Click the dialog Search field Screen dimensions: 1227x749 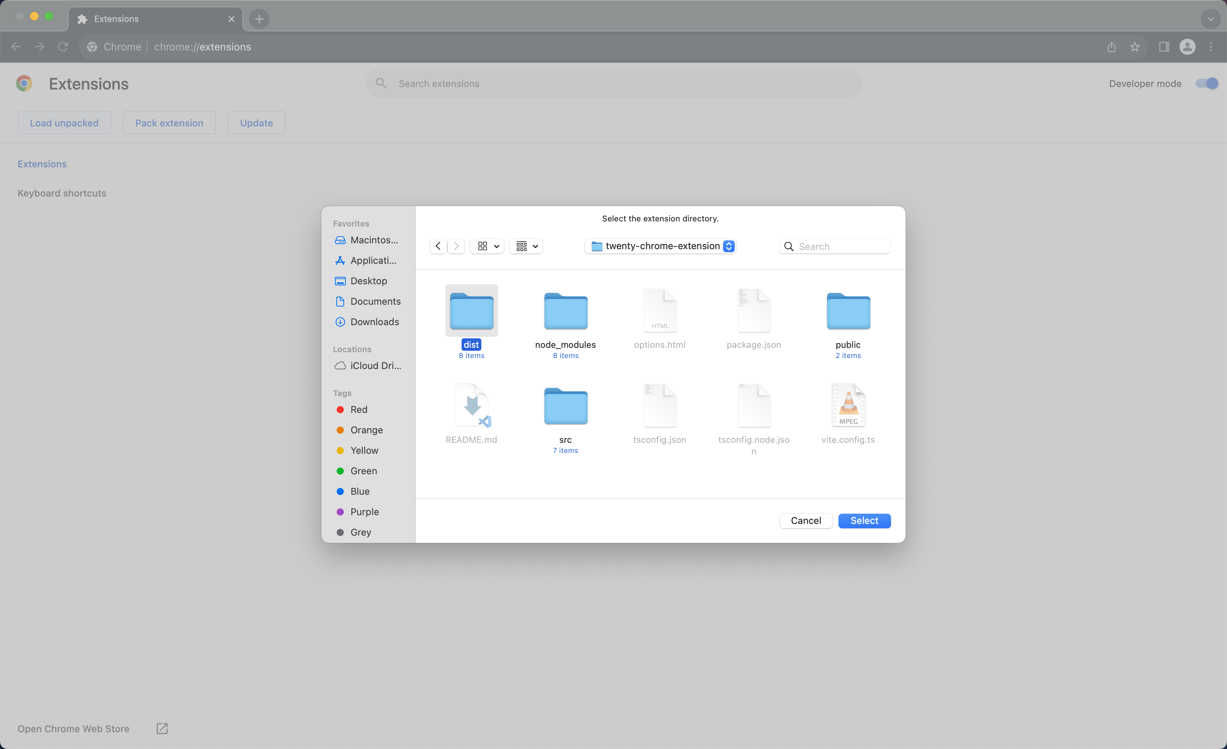point(842,246)
